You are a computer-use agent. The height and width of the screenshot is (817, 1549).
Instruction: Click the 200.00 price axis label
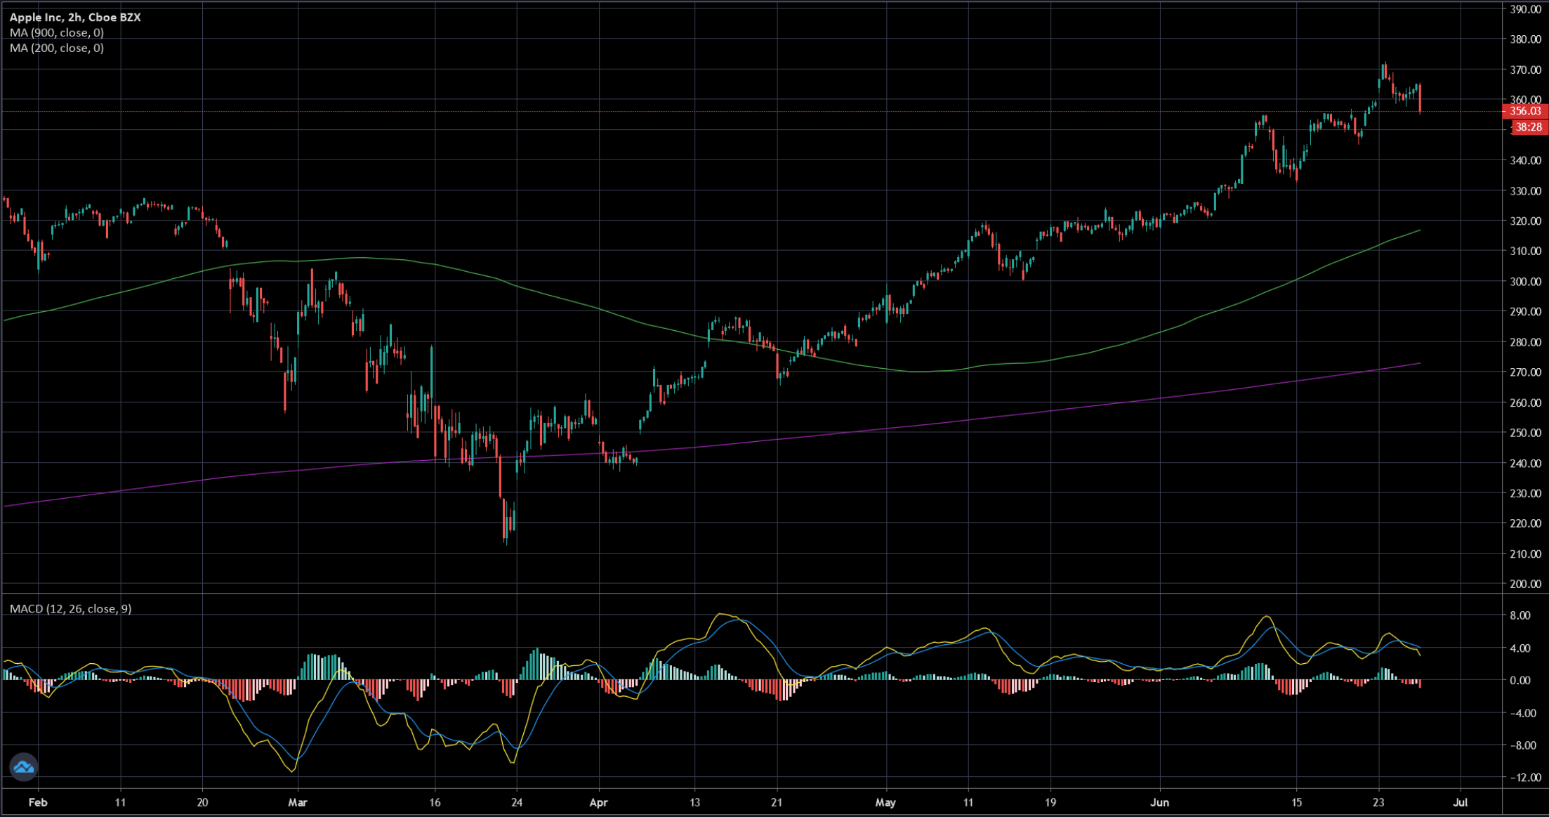[x=1525, y=584]
